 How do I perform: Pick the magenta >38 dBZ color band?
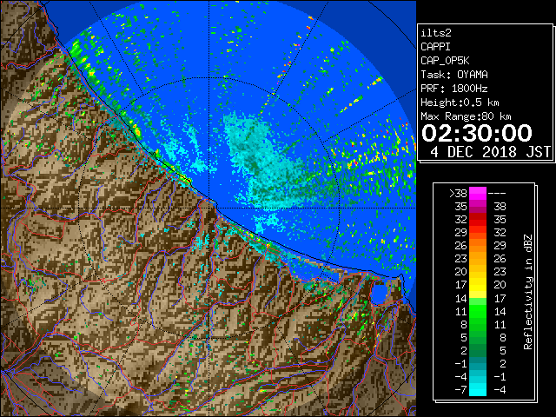(x=478, y=194)
